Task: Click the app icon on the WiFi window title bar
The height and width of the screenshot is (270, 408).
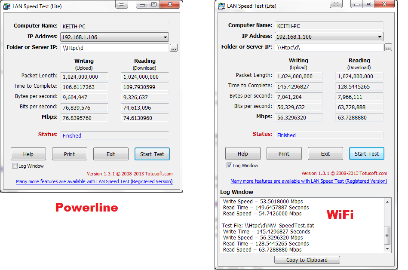Action: (x=221, y=5)
